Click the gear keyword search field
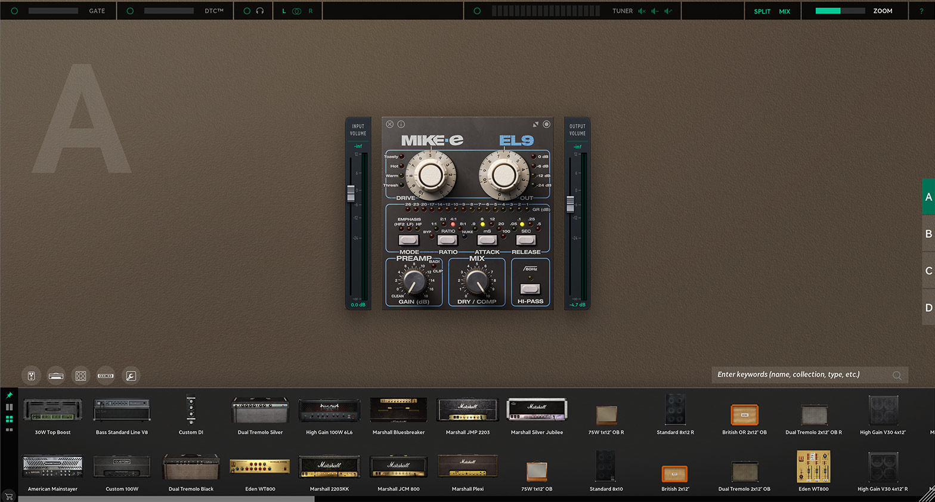The image size is (935, 502). pyautogui.click(x=802, y=374)
